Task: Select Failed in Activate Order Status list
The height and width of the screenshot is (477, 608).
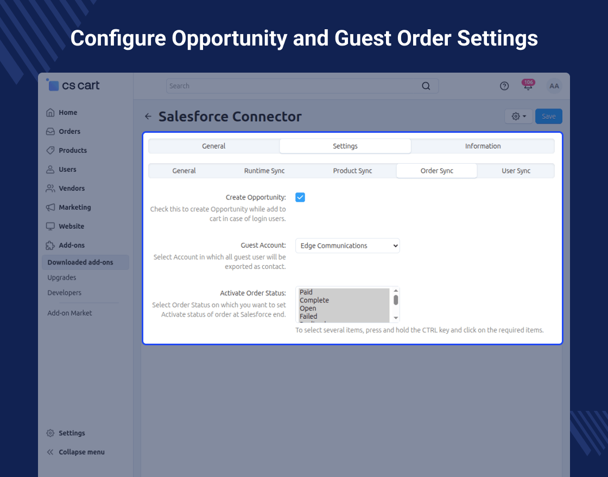Action: point(344,317)
